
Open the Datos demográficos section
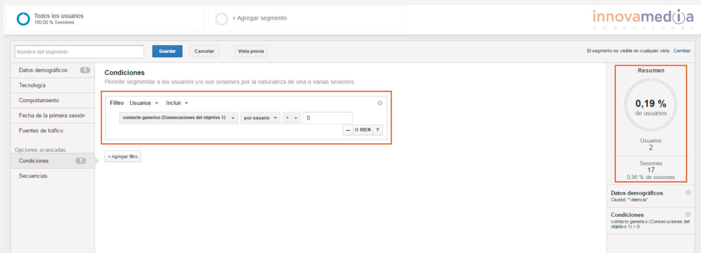pyautogui.click(x=53, y=70)
